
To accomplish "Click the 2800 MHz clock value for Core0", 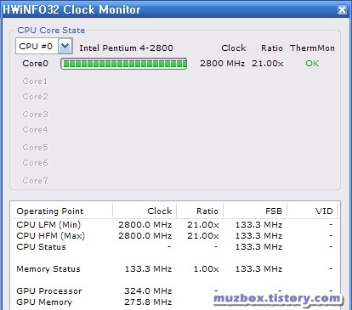I will click(x=223, y=64).
